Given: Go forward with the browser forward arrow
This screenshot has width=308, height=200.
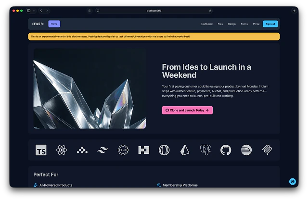Looking at the screenshot, I should 47,11.
